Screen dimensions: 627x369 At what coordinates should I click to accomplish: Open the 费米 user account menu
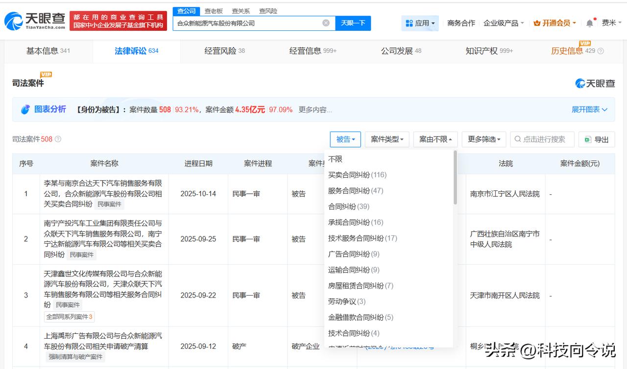pos(611,23)
